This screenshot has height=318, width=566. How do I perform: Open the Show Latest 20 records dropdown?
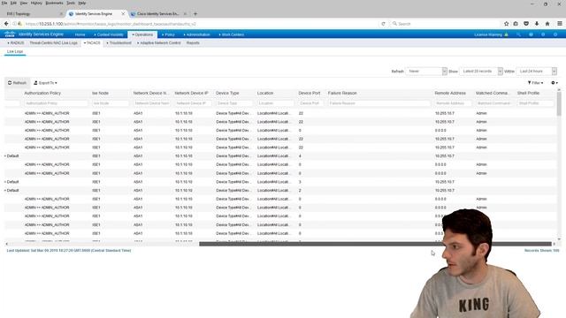481,72
